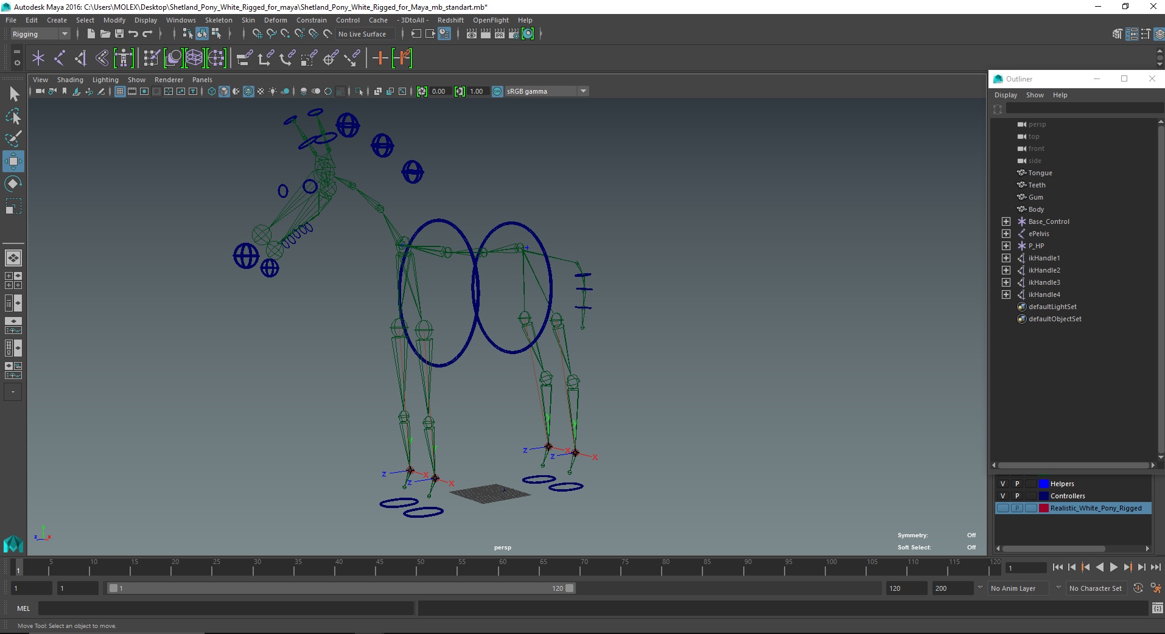Choose the Select tool arrow in toolbox
The height and width of the screenshot is (634, 1165).
[x=13, y=94]
